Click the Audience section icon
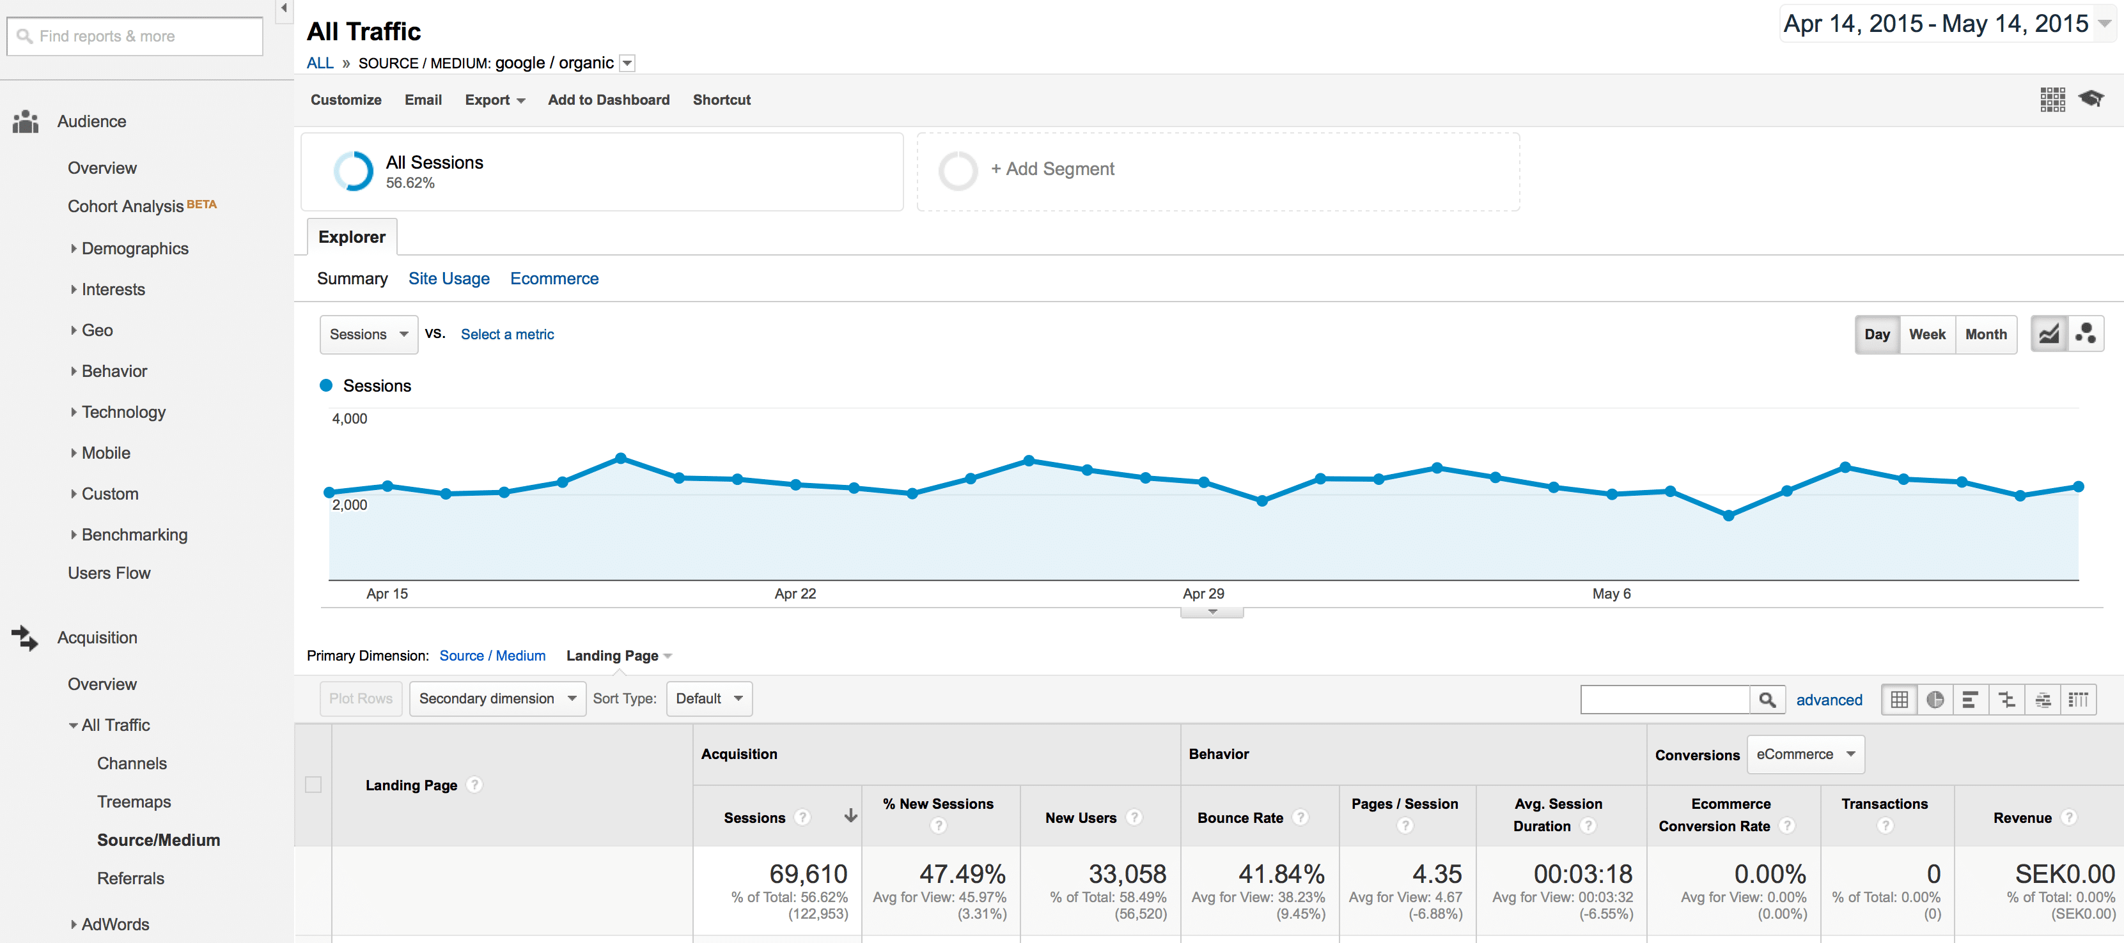 point(26,122)
